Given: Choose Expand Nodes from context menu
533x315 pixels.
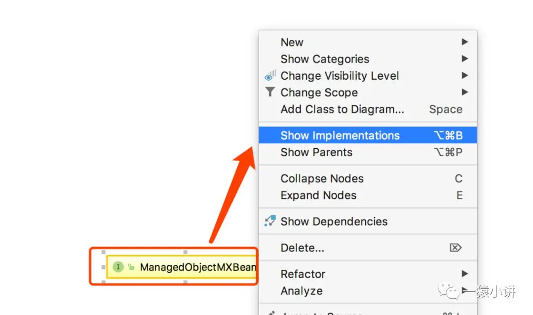Looking at the screenshot, I should click(318, 195).
